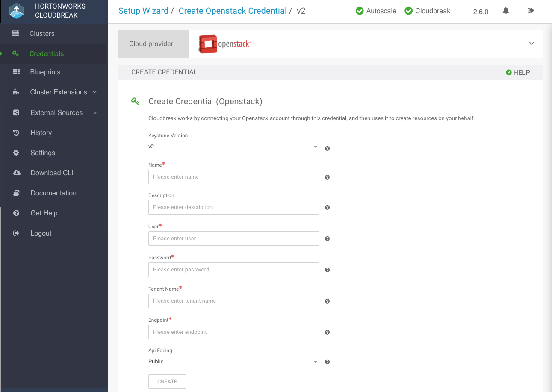Click the OpenStack provider logo

(x=224, y=44)
